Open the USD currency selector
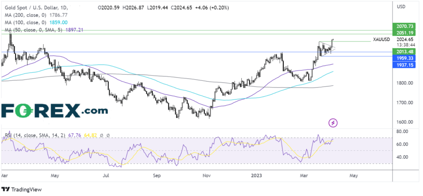Screen dimensions: 423x196 401,7
